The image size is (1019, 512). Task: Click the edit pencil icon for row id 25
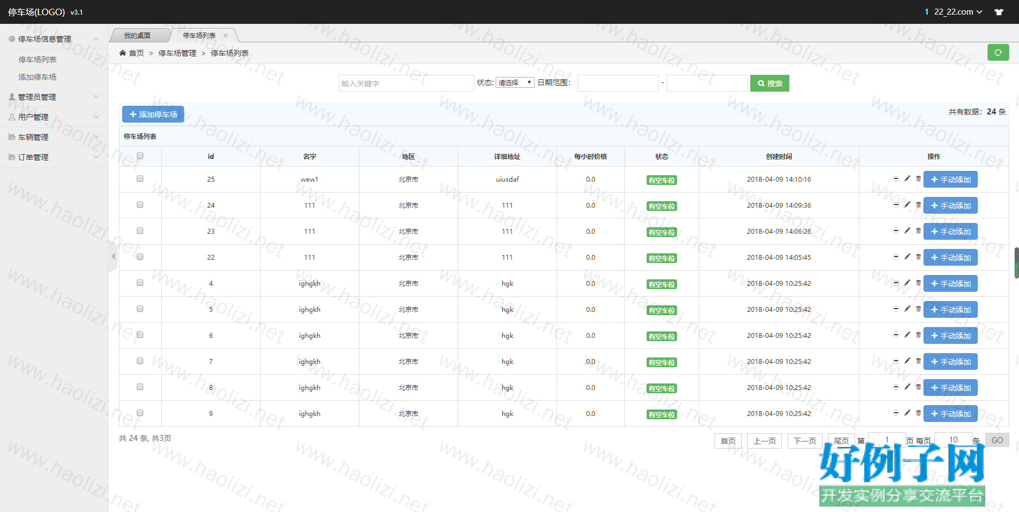[907, 178]
